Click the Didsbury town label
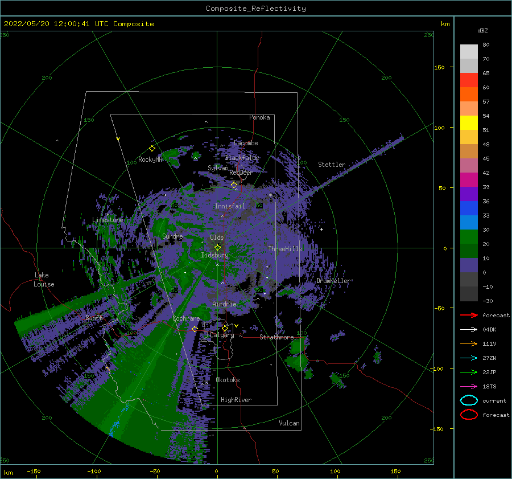Image resolution: width=512 pixels, height=479 pixels. (x=215, y=255)
